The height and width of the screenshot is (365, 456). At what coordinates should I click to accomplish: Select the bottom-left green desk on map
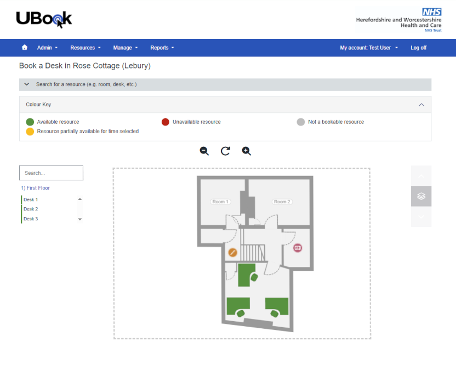click(238, 307)
